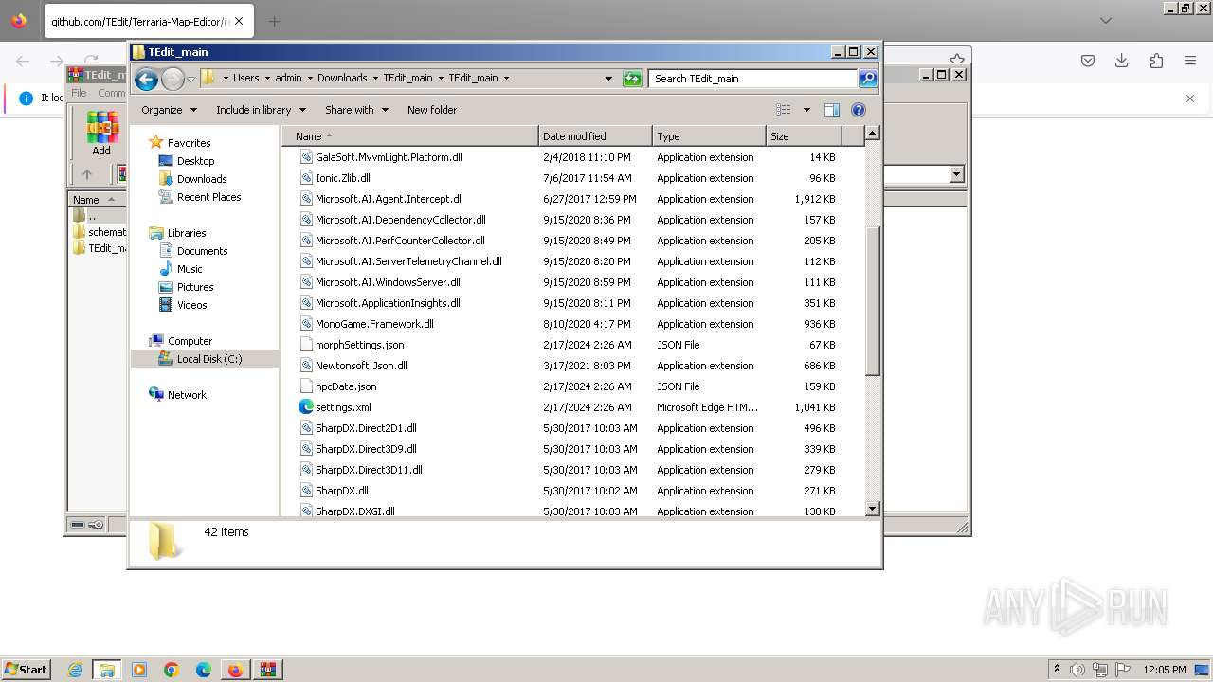Viewport: 1213px width, 682px height.
Task: Click admin in the breadcrumb path
Action: (289, 79)
